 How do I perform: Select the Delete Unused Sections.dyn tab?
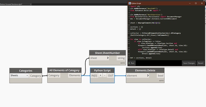(11, 4)
